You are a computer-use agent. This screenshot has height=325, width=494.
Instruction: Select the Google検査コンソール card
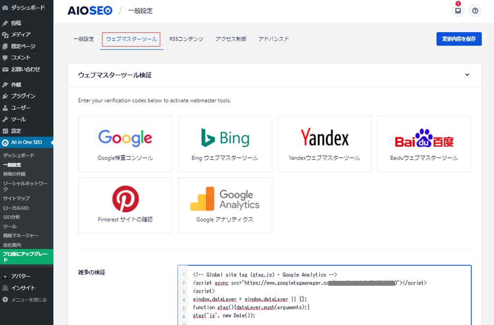[x=125, y=144]
